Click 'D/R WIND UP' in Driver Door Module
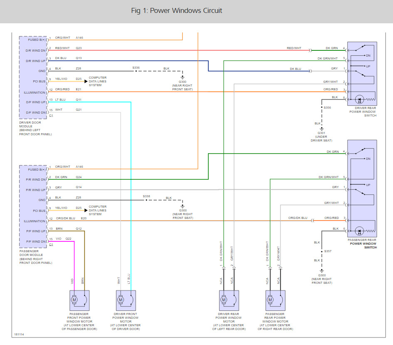 (36, 61)
